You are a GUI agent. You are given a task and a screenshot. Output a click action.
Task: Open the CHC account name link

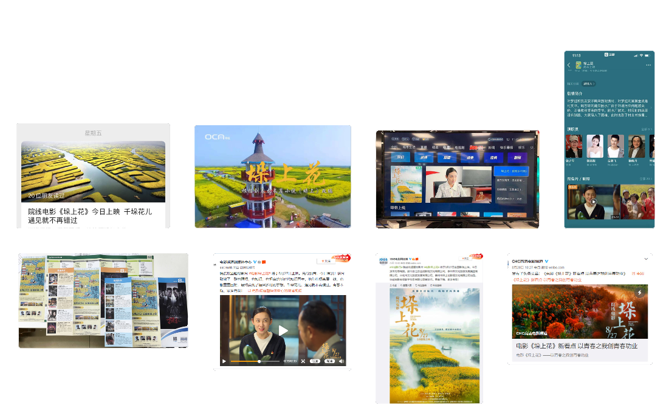(x=527, y=261)
